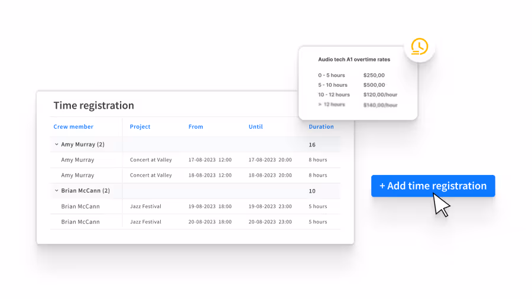Image resolution: width=532 pixels, height=299 pixels.
Task: Click Jazz Festival in the 20-08-2023 row
Action: (145, 222)
